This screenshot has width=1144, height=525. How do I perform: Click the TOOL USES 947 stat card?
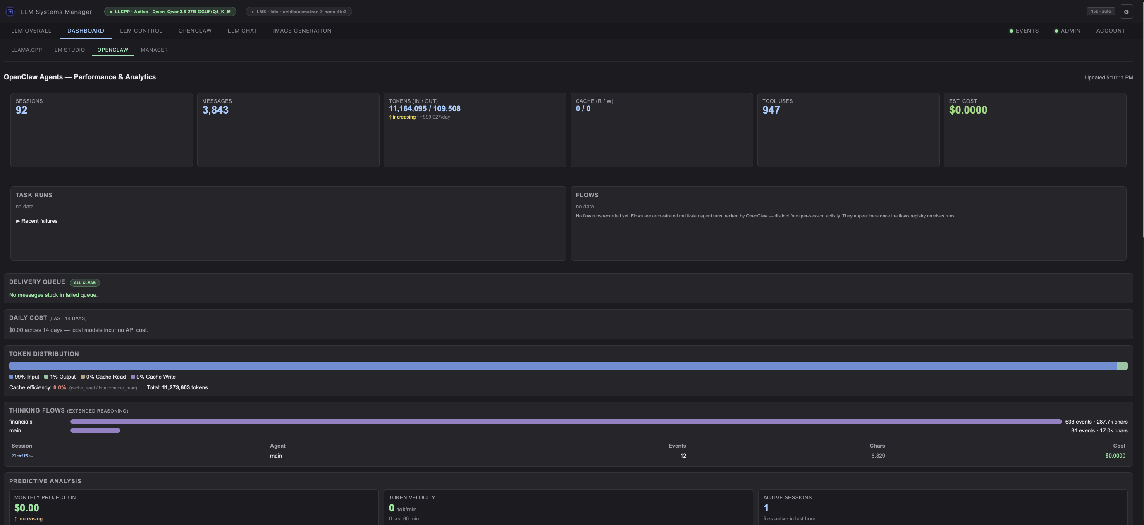(x=848, y=130)
